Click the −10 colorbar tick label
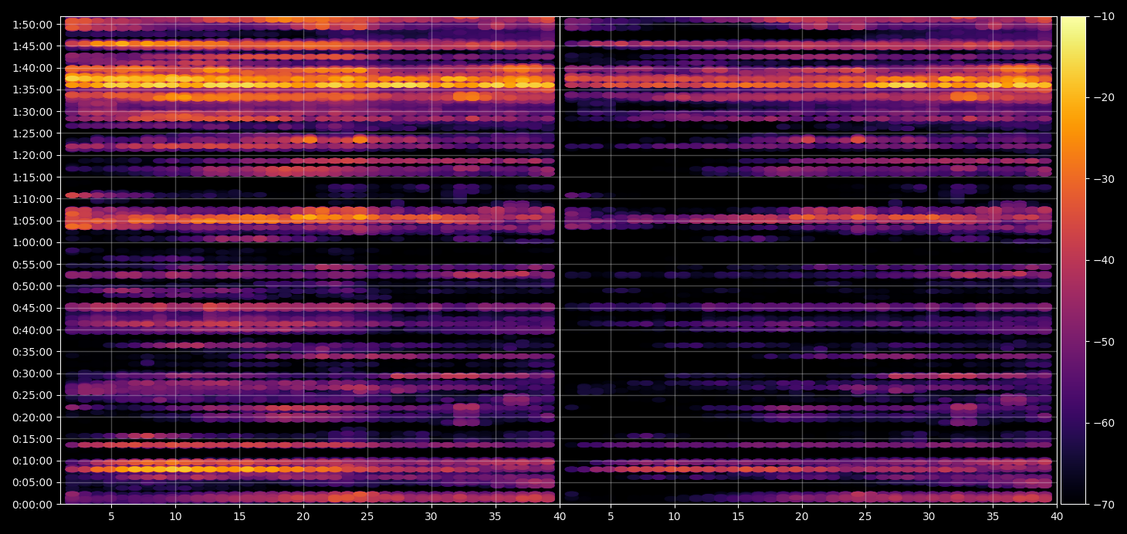Image resolution: width=1127 pixels, height=534 pixels. point(1102,16)
